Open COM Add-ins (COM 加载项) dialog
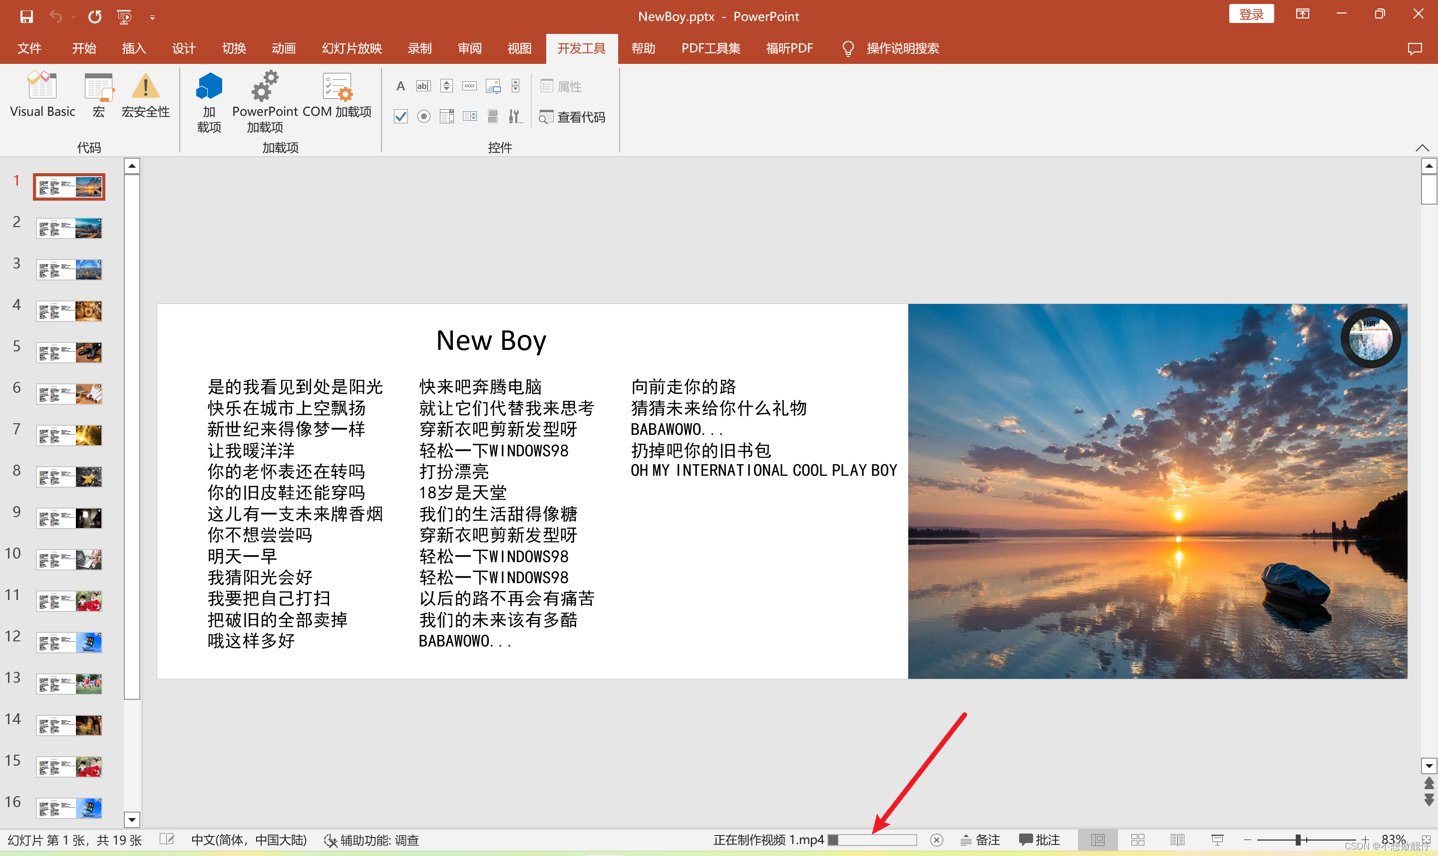 [x=337, y=95]
